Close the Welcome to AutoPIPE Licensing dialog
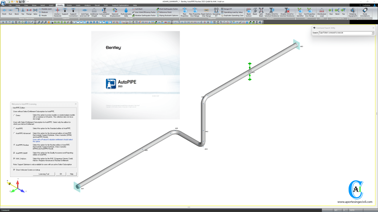 [76, 104]
